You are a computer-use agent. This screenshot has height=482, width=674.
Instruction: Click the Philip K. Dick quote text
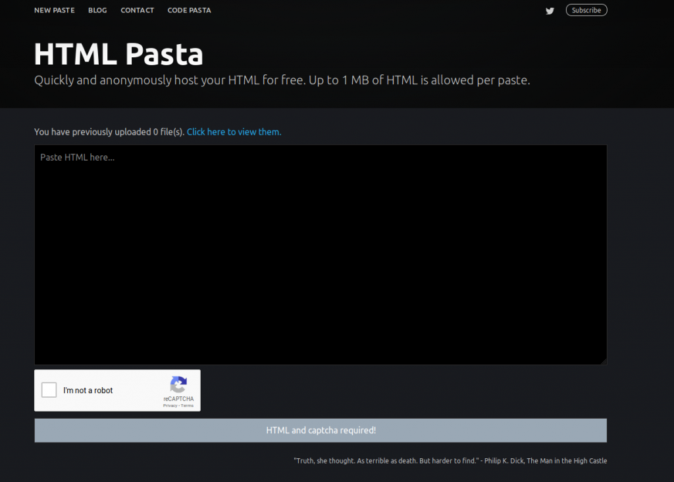[450, 461]
